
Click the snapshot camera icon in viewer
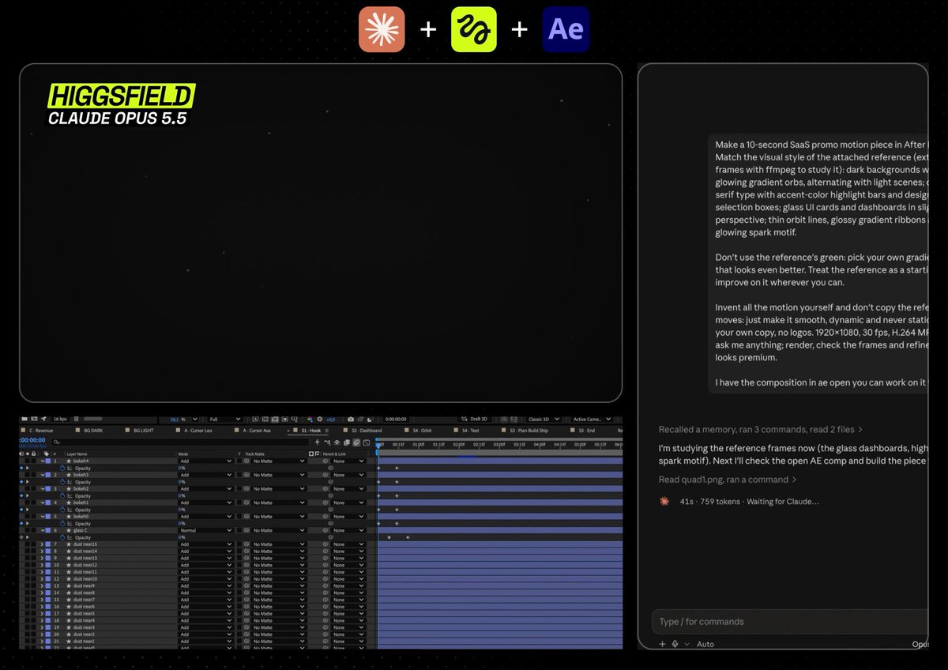tap(351, 420)
